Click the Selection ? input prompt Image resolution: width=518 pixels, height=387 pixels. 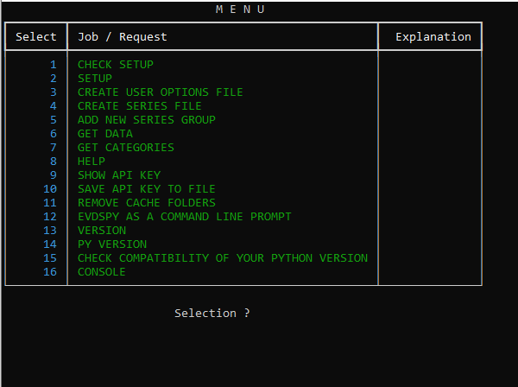[212, 313]
